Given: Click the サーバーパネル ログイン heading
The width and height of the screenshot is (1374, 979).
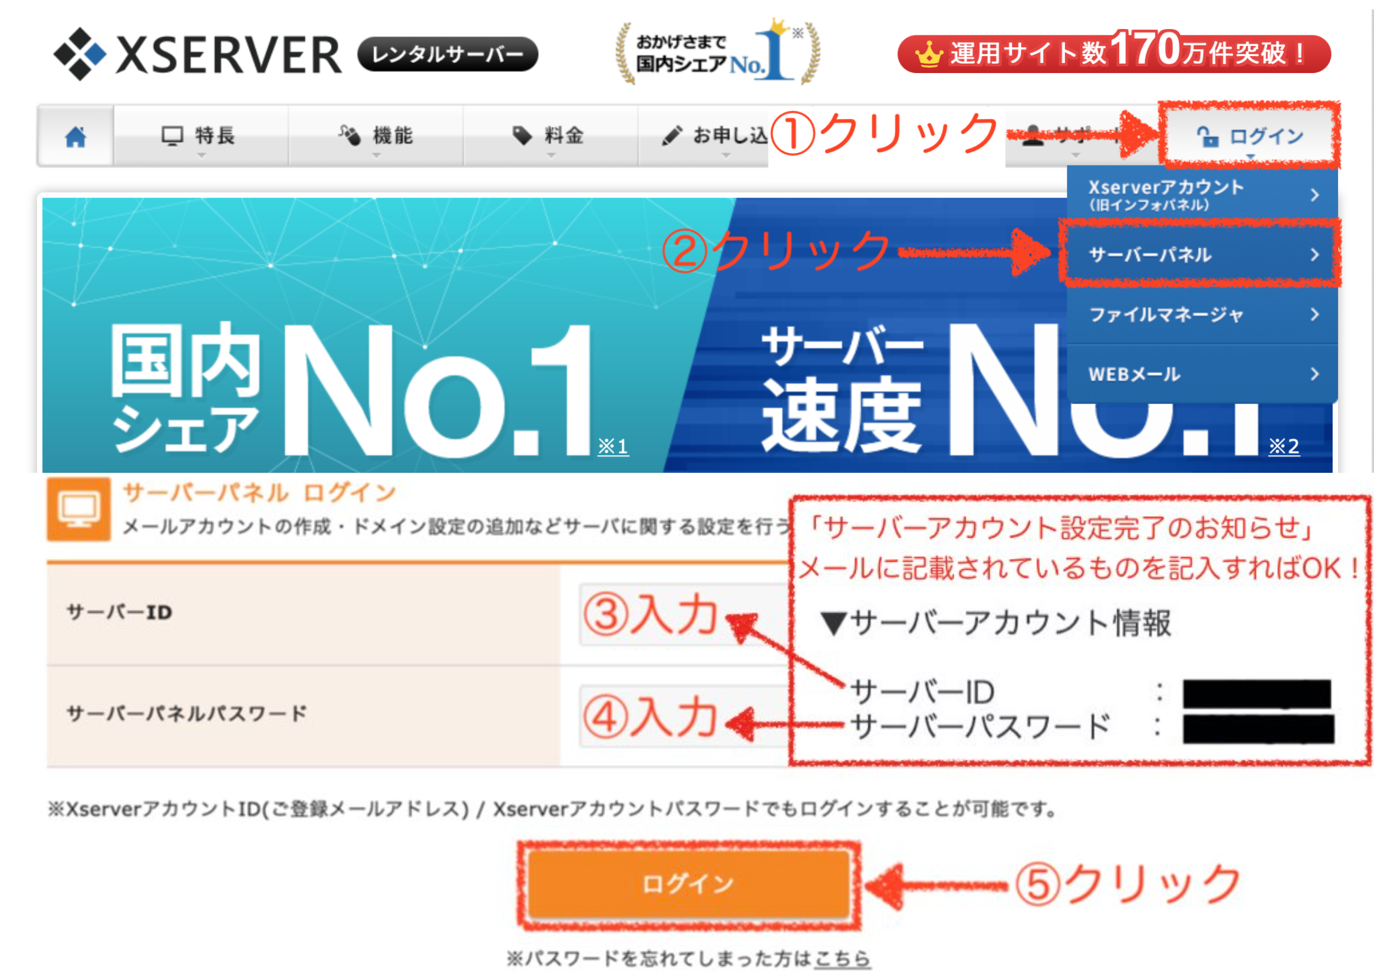Looking at the screenshot, I should pyautogui.click(x=259, y=492).
